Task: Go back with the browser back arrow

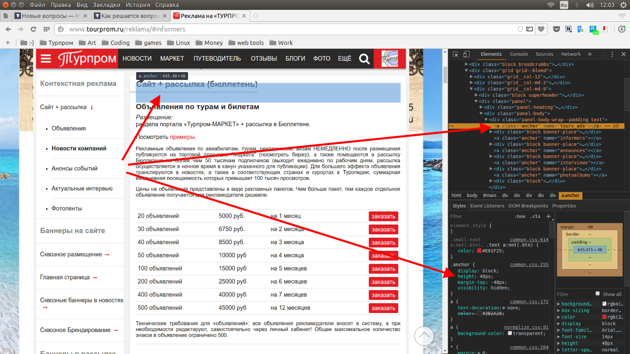Action: (8, 29)
